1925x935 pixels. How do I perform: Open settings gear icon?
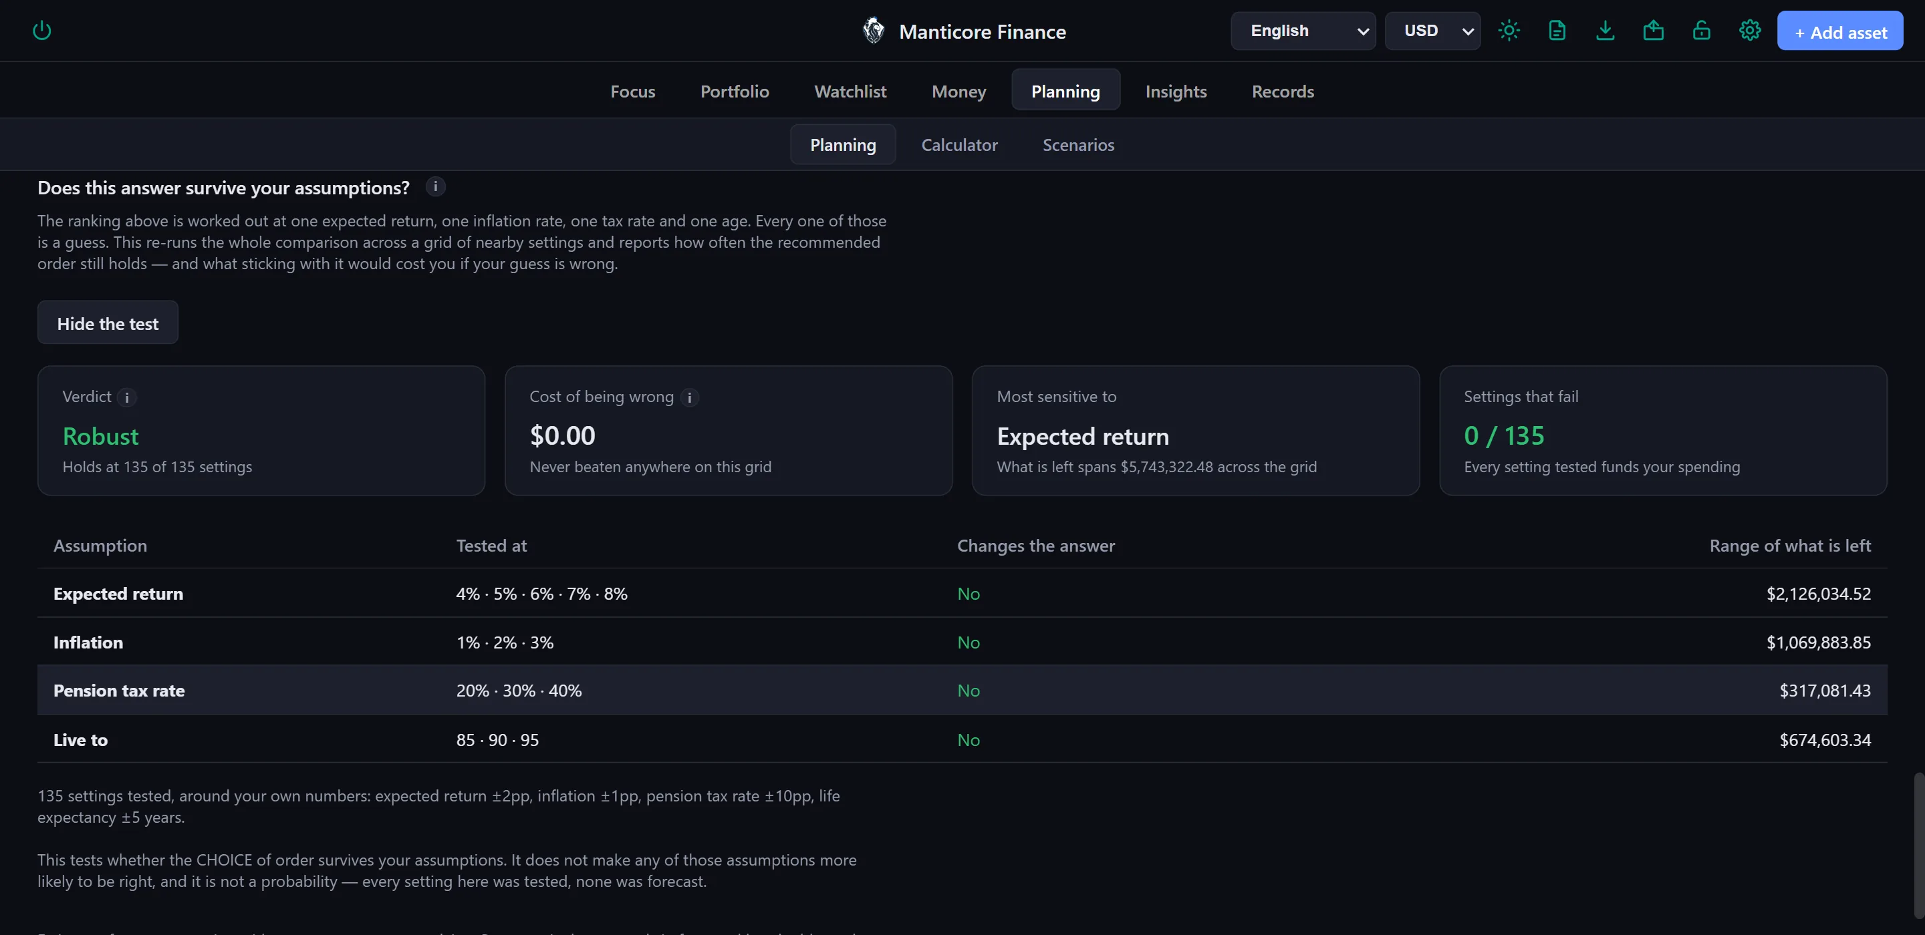tap(1750, 31)
